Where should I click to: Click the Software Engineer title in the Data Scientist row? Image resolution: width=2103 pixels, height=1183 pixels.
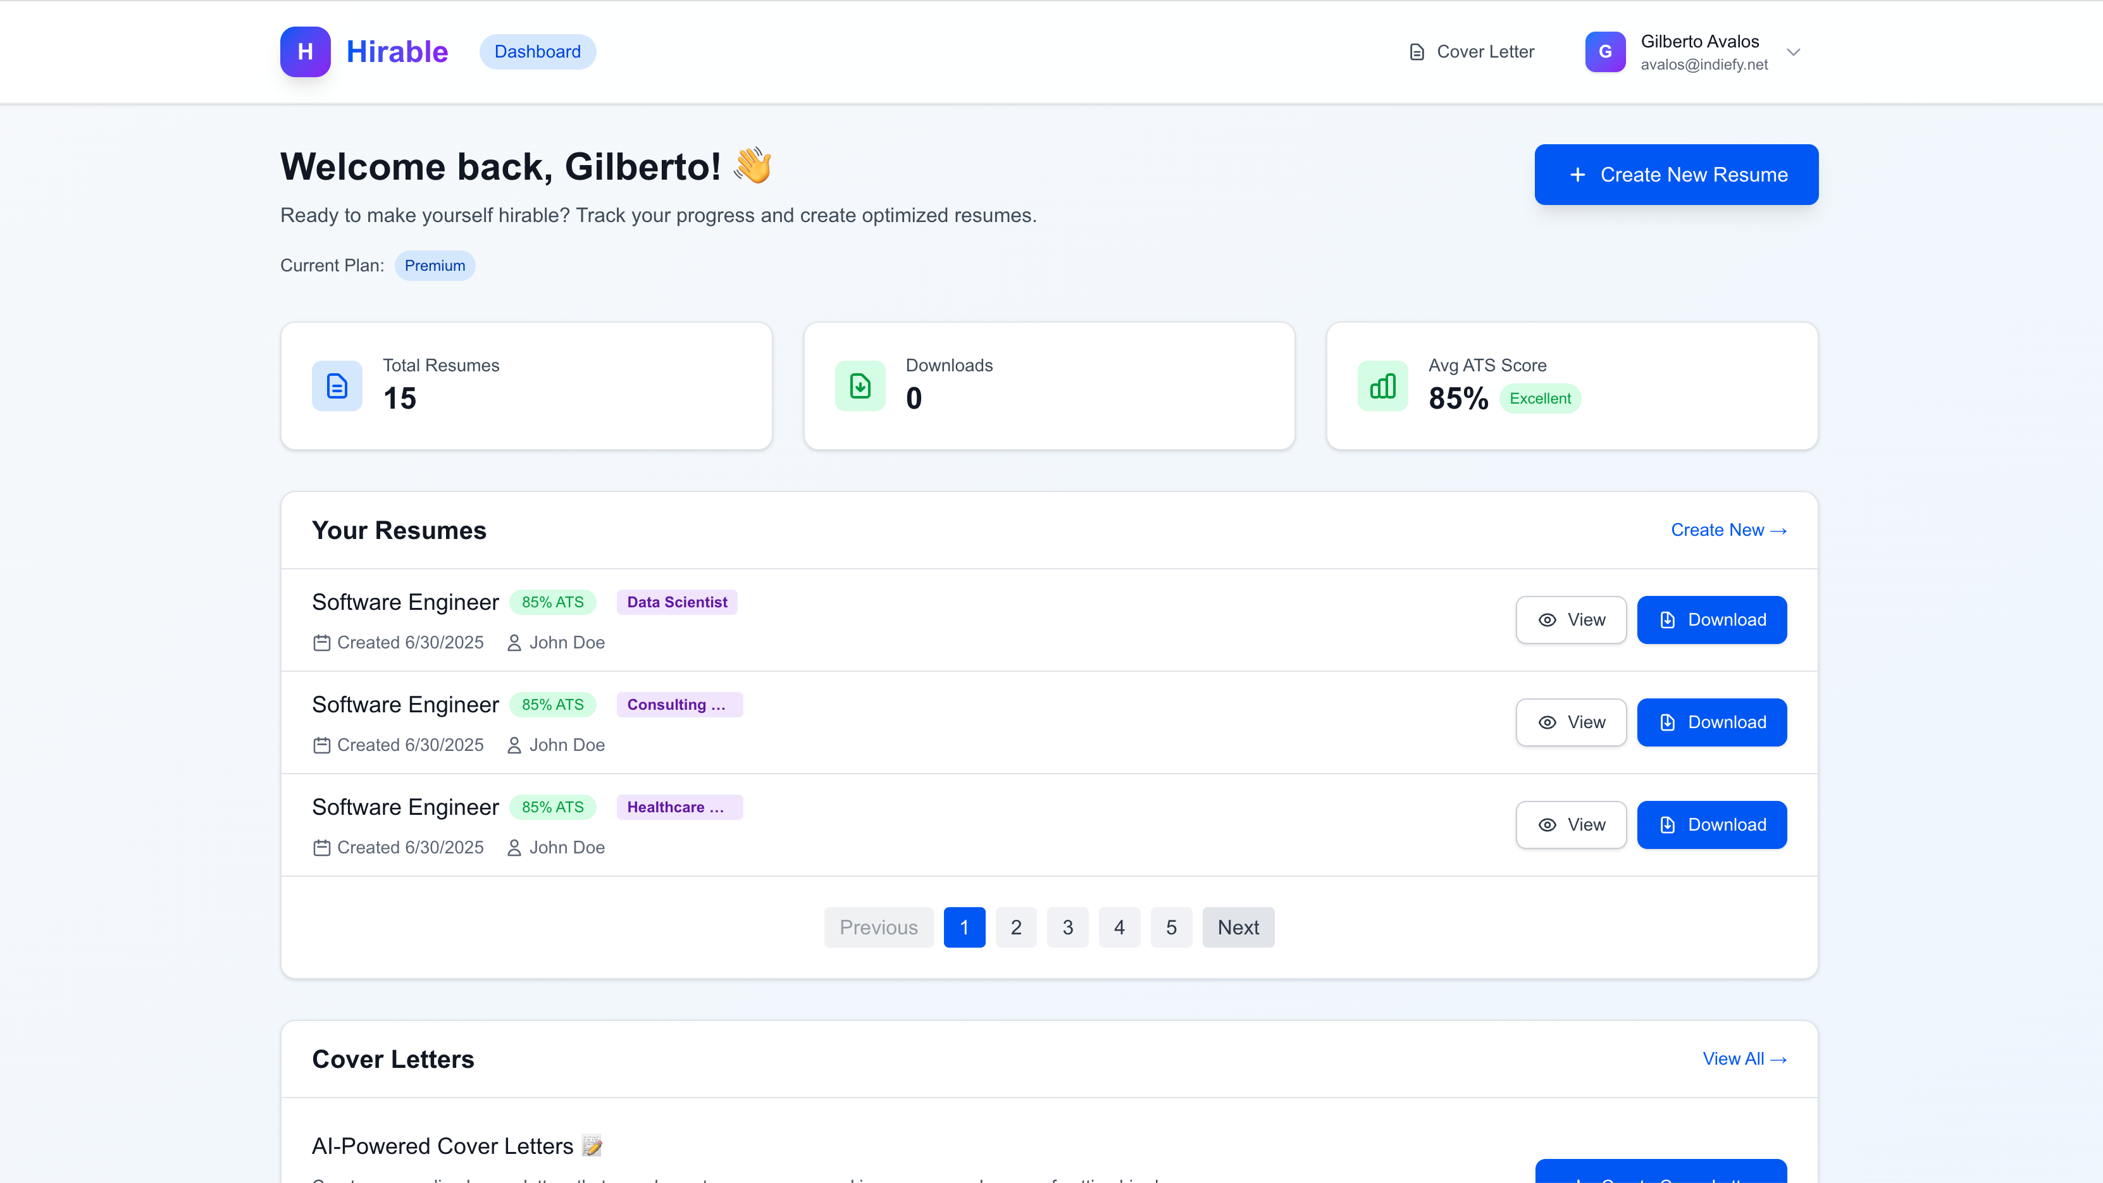tap(405, 602)
